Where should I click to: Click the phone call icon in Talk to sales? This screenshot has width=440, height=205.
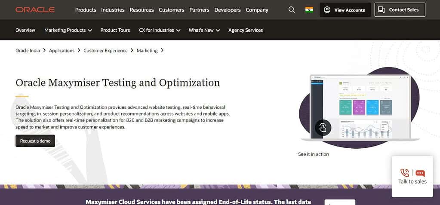point(404,173)
